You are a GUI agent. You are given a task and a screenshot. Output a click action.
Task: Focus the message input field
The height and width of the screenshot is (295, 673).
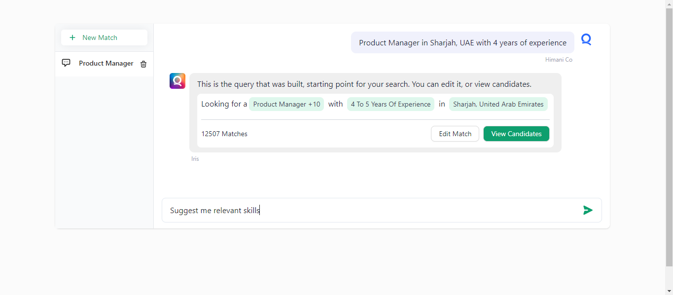click(x=370, y=211)
